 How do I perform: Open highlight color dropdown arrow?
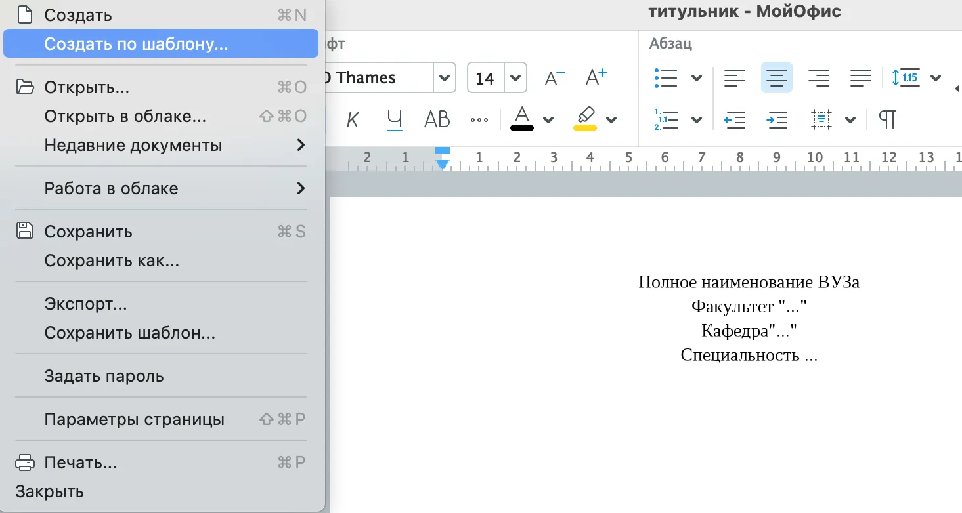(x=611, y=119)
